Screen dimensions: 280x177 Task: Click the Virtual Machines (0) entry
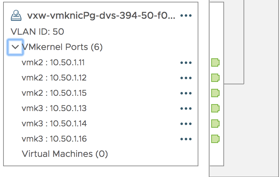tap(65, 154)
